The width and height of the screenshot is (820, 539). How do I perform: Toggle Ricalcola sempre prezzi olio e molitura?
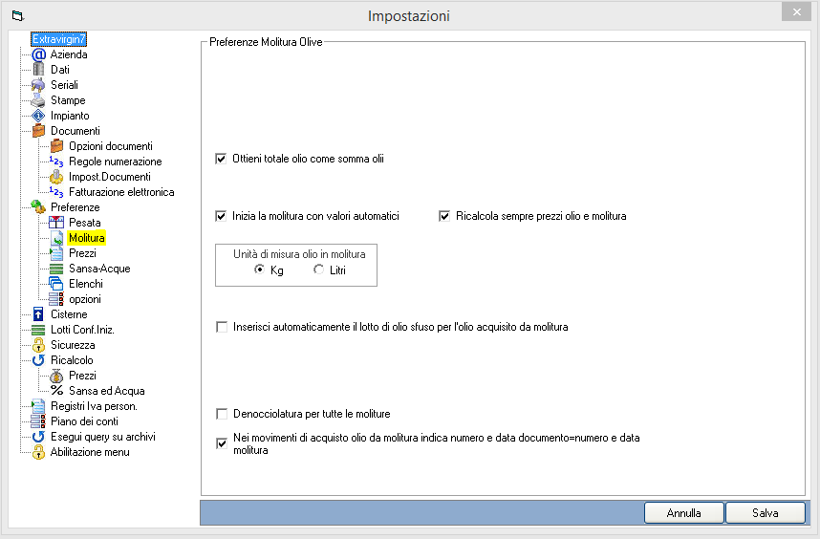[444, 216]
